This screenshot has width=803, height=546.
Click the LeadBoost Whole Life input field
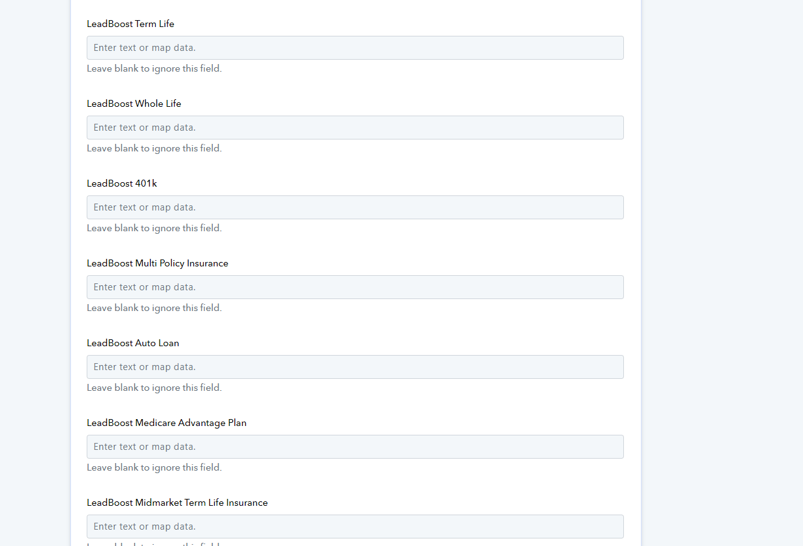coord(355,128)
